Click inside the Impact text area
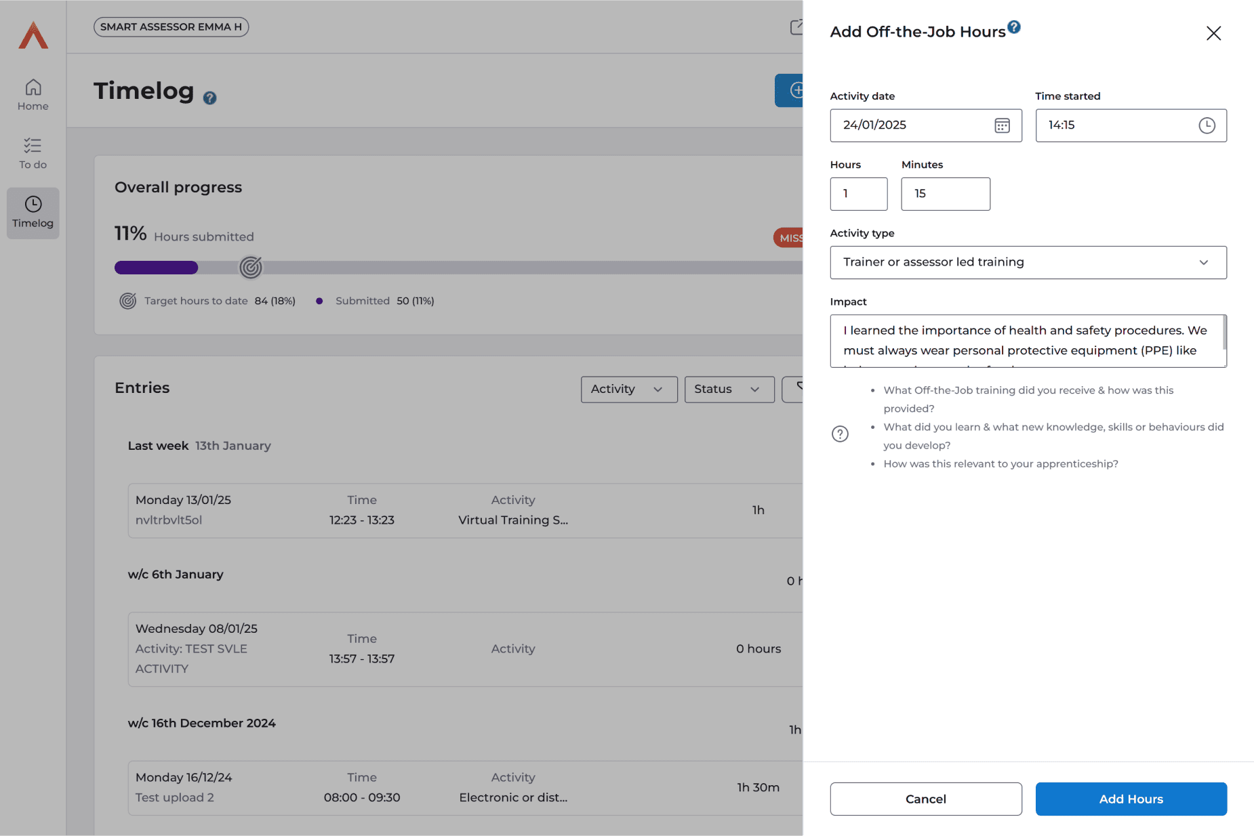Image resolution: width=1254 pixels, height=836 pixels. tap(1024, 341)
